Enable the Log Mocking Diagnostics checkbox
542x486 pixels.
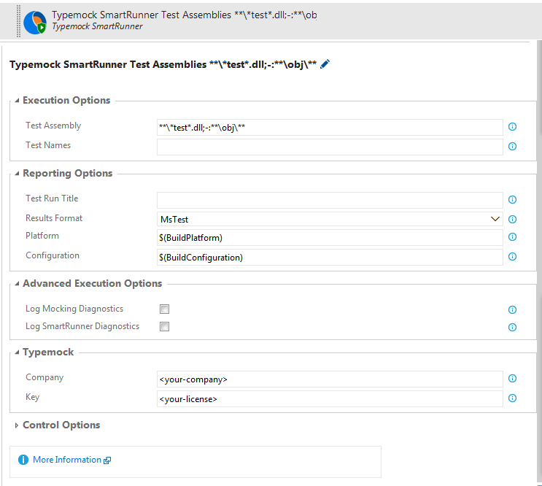165,309
